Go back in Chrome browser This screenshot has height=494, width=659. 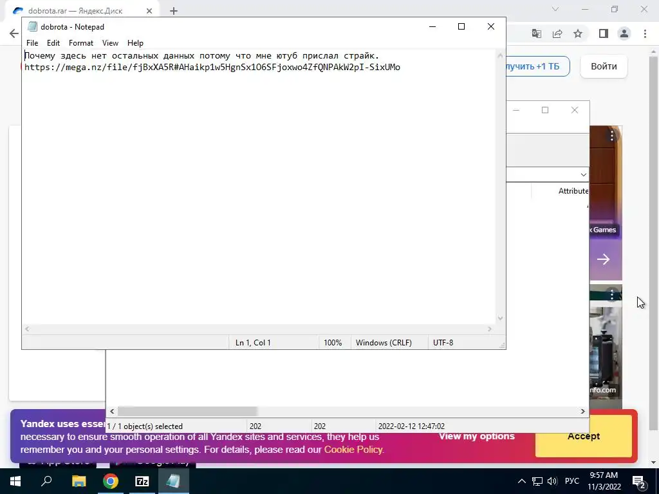pyautogui.click(x=14, y=33)
